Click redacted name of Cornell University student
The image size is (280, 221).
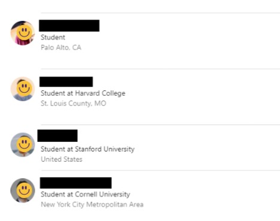point(75,183)
